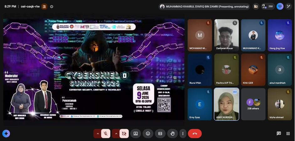Open the 238 others tile
Image resolution: width=295 pixels, height=141 pixels.
point(253,104)
